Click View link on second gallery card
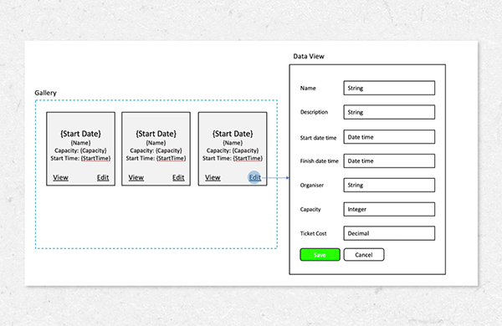The width and height of the screenshot is (502, 326). click(136, 177)
